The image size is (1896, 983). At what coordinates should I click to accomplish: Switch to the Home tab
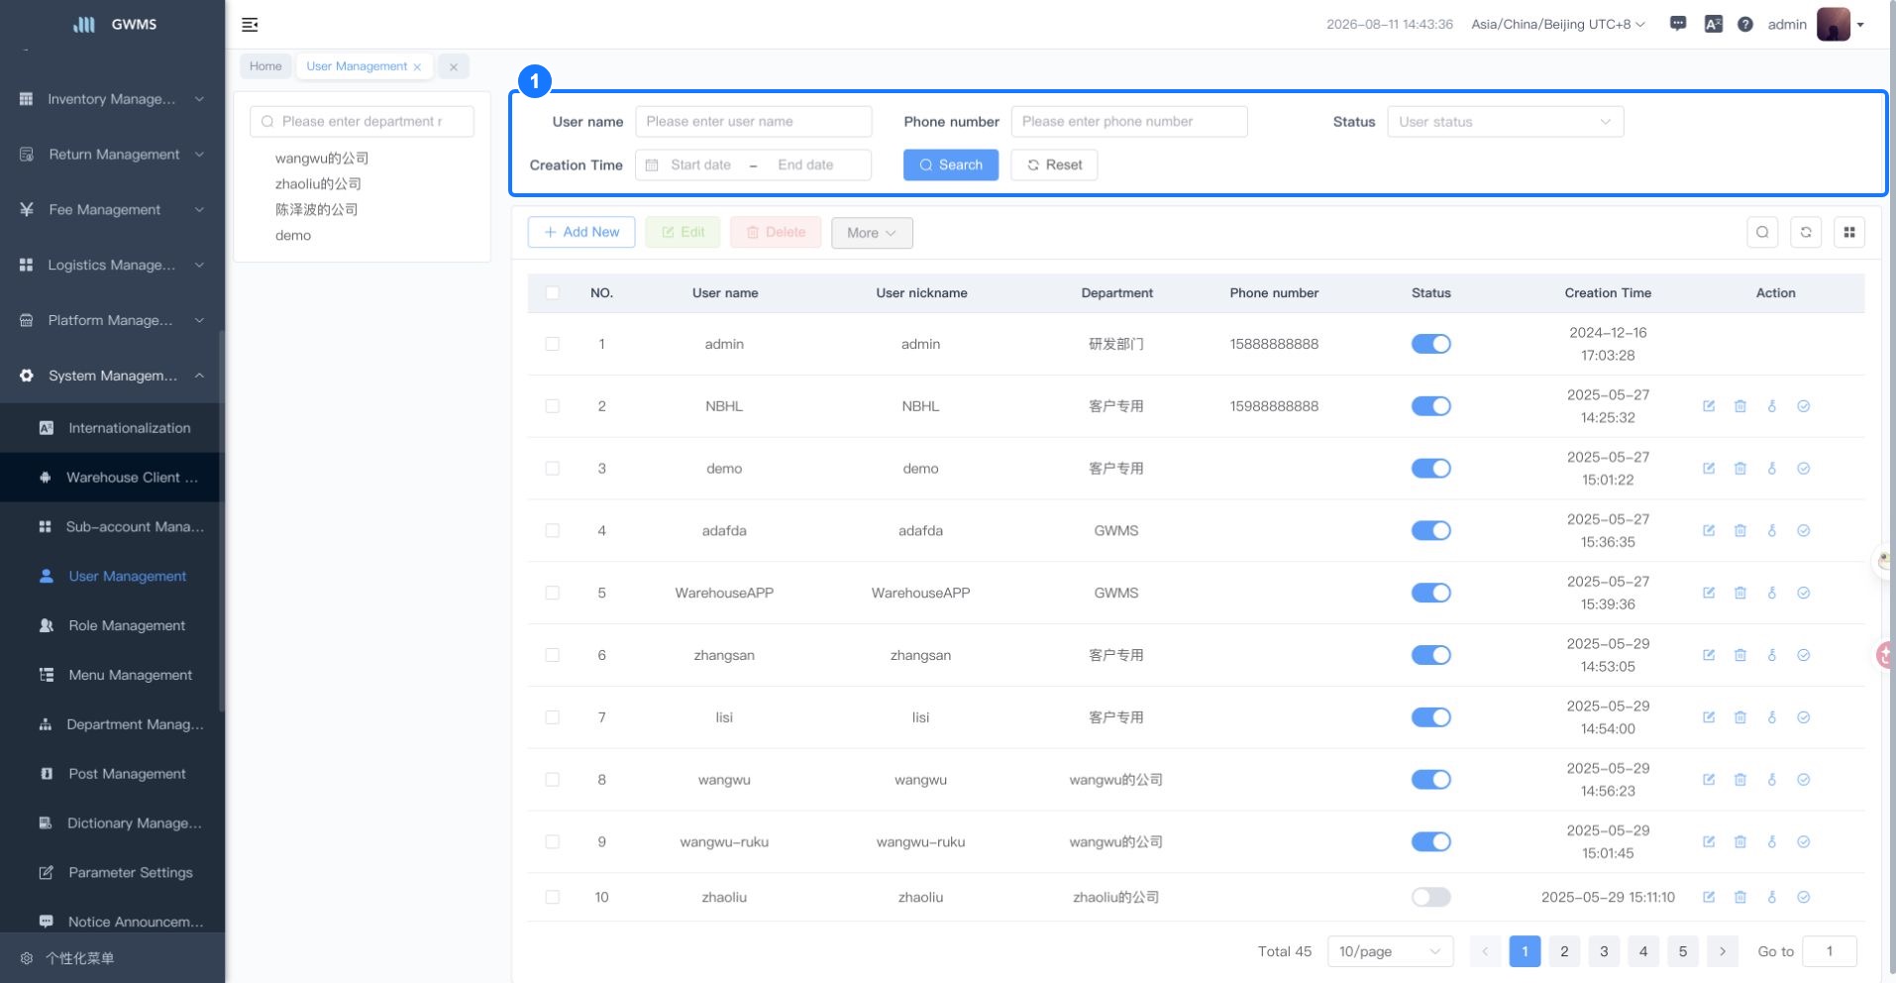(x=265, y=66)
